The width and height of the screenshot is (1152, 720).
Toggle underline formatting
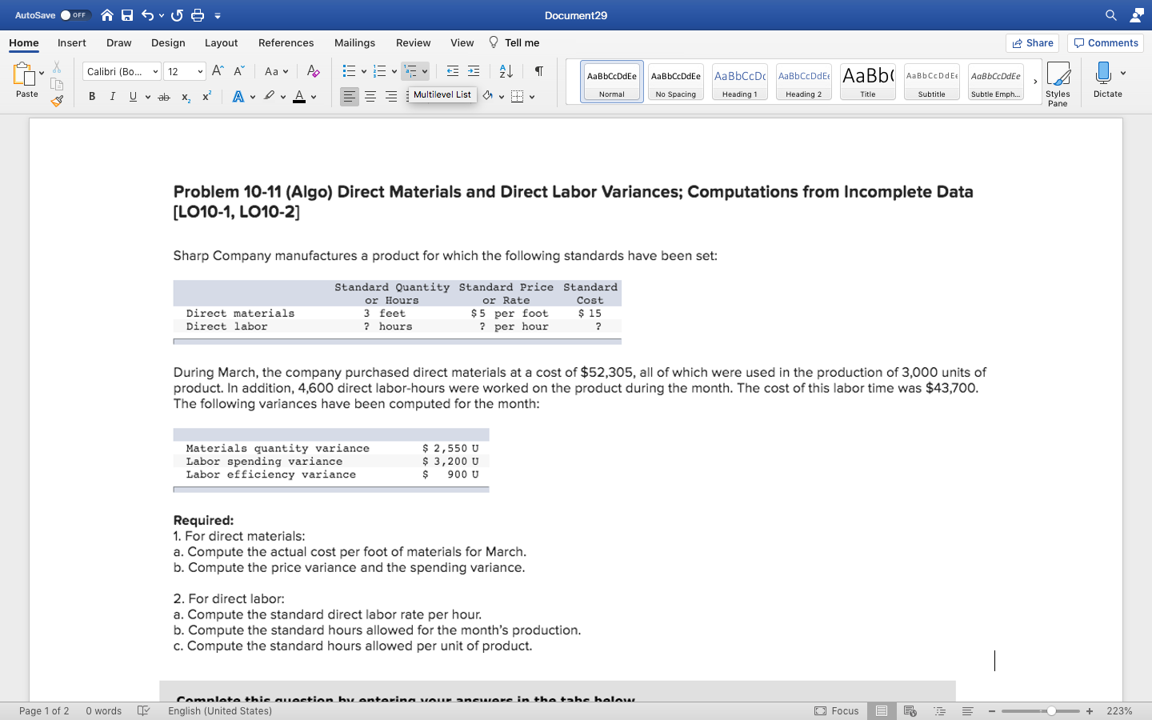(133, 97)
